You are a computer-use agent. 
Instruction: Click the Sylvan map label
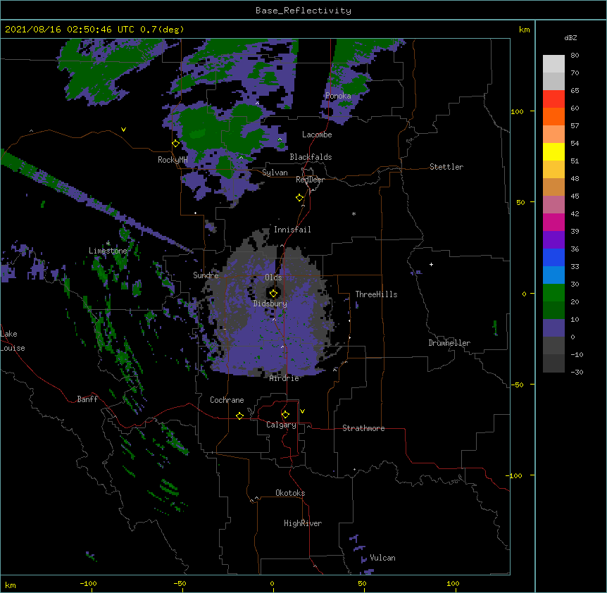(x=275, y=173)
